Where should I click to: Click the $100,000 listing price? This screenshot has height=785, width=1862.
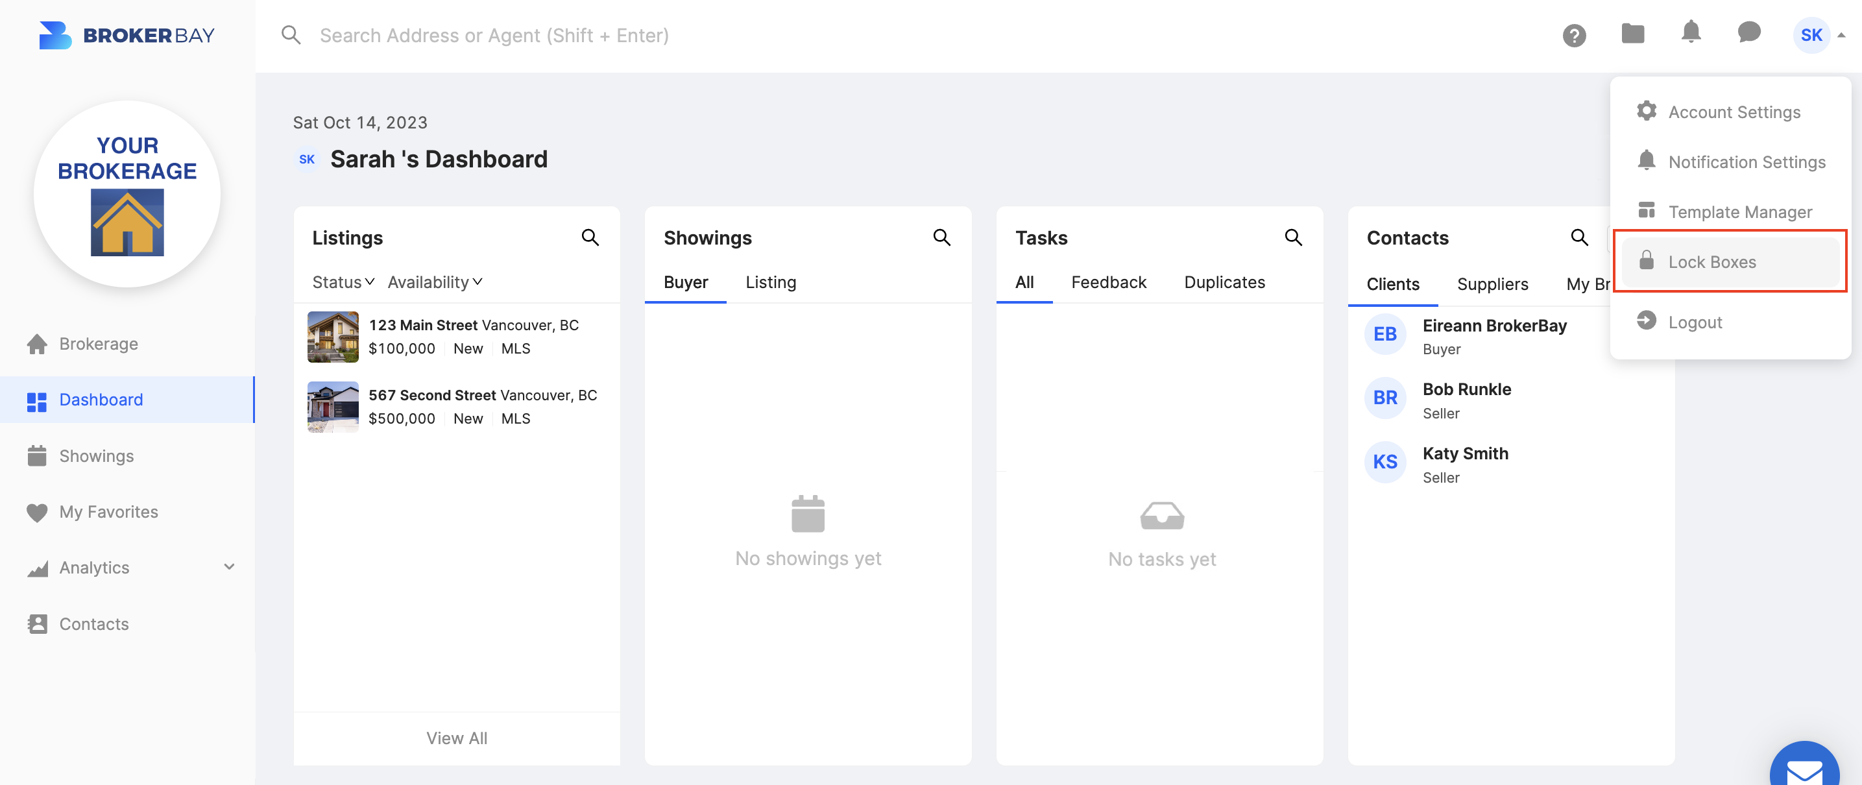402,348
